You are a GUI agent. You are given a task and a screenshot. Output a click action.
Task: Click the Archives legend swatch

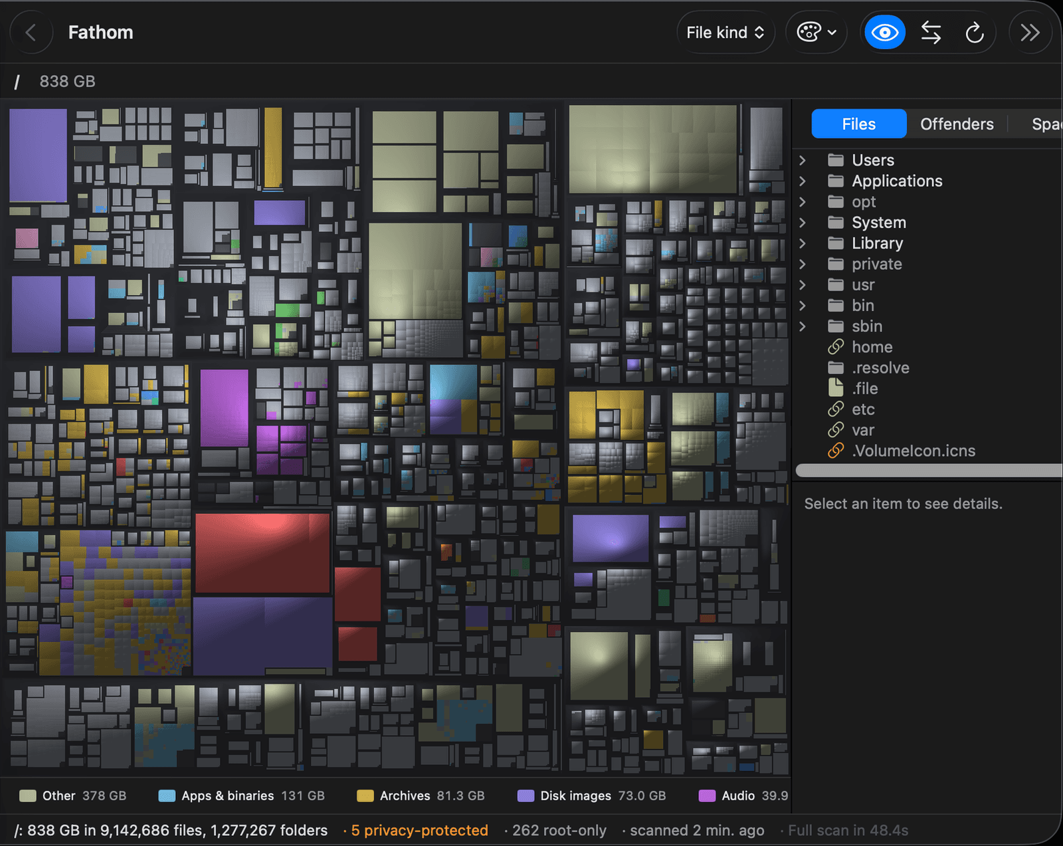coord(365,795)
